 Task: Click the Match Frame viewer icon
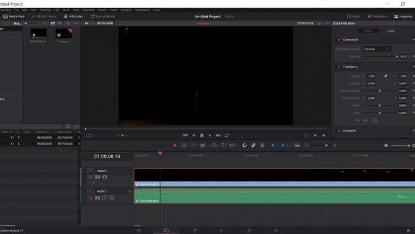coord(306,136)
